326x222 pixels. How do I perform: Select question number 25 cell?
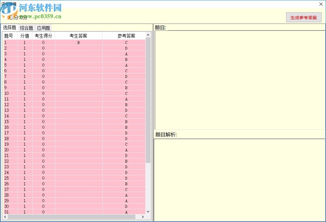coord(10,178)
